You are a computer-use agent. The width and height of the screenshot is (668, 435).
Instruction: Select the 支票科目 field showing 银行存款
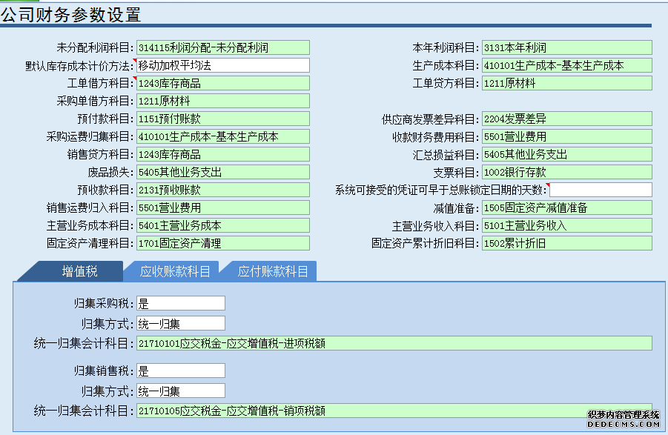tap(566, 172)
